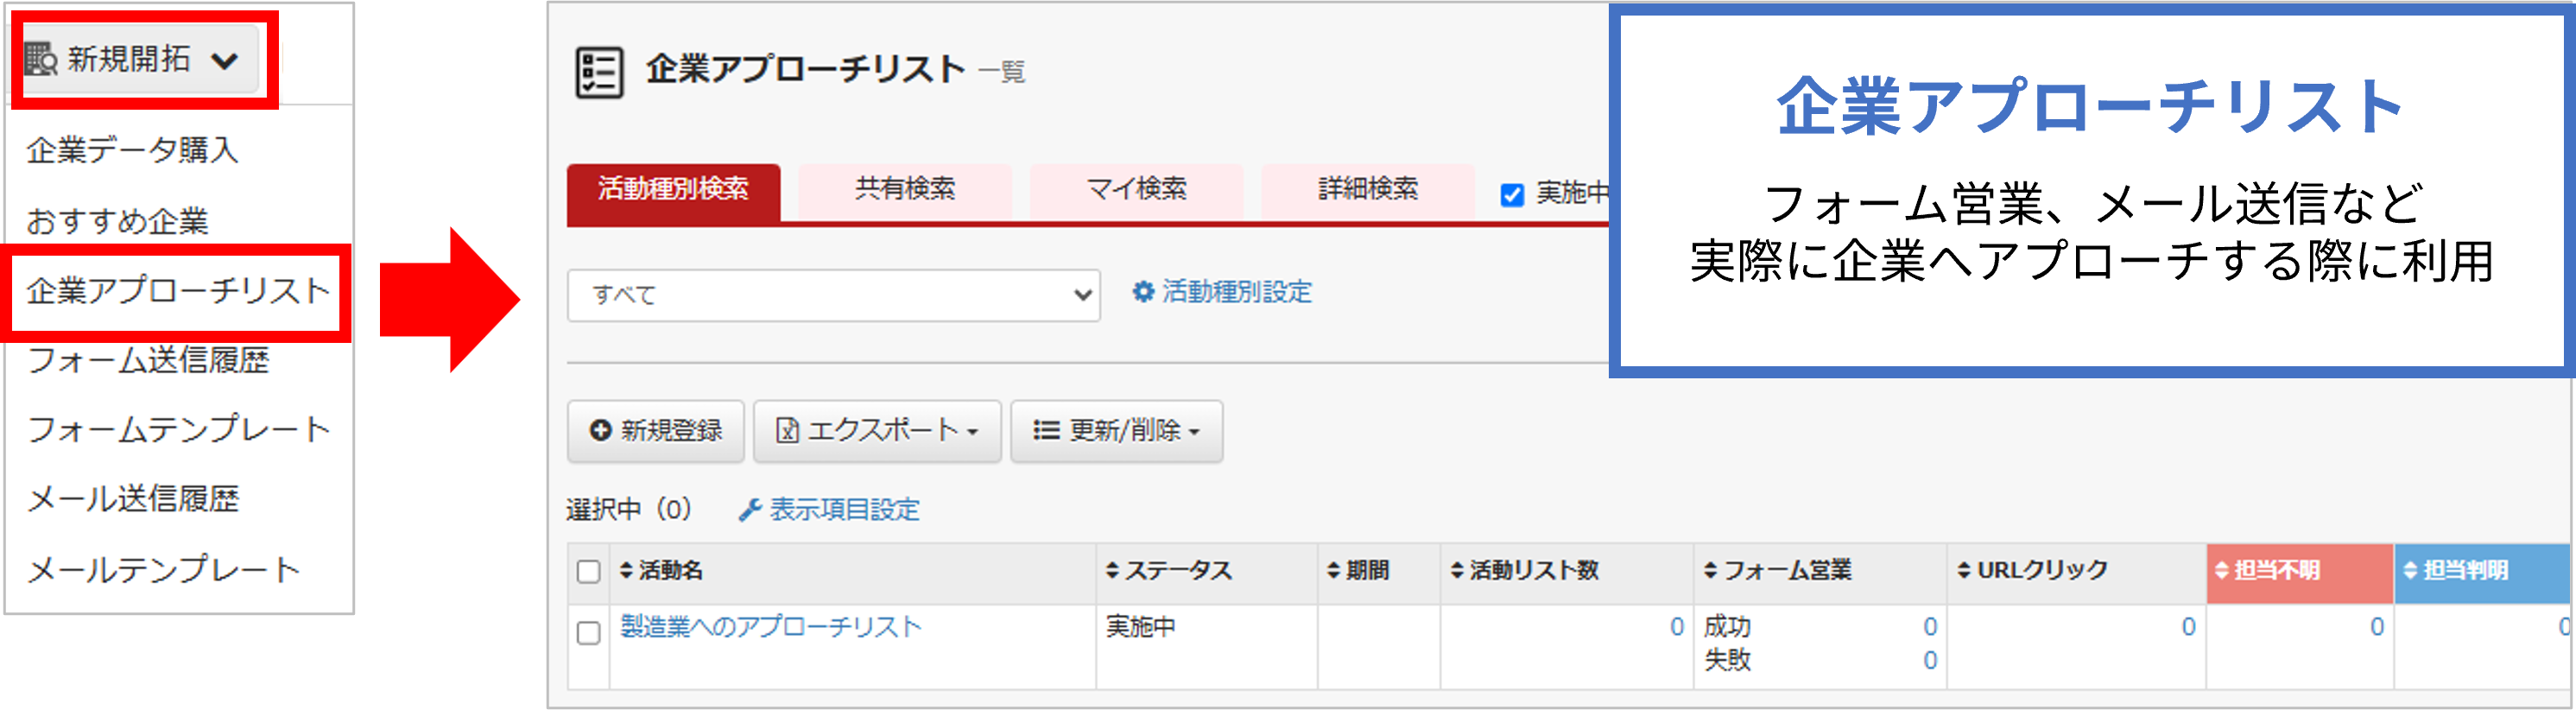2576x710 pixels.
Task: Open メール送信履歴 menu entry
Action: (x=133, y=498)
